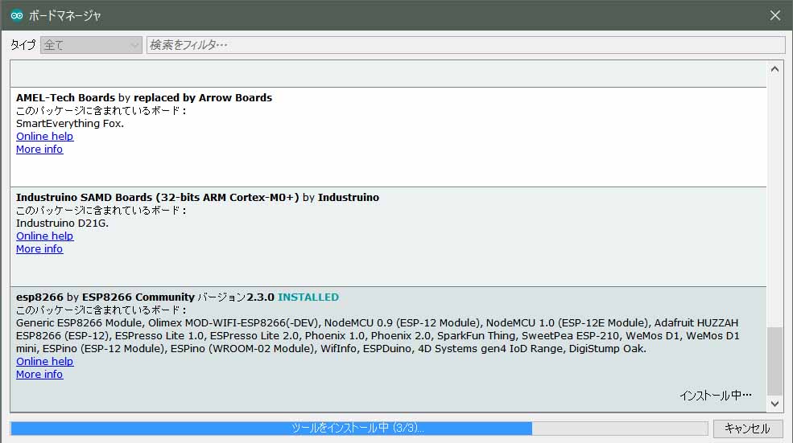The image size is (793, 443).
Task: Open Online help for AMEL-Tech Boards
Action: [x=44, y=137]
